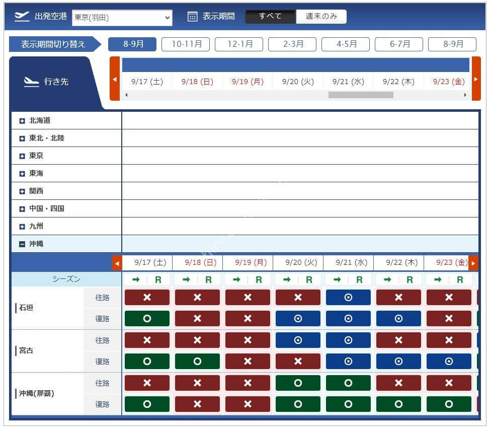Select 沖縄(那覇) 往路 green circle on 9/21
The width and height of the screenshot is (490, 429).
348,383
